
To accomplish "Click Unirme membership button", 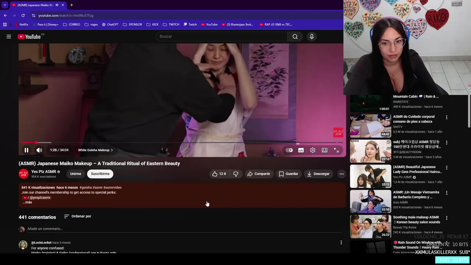I will 75,174.
